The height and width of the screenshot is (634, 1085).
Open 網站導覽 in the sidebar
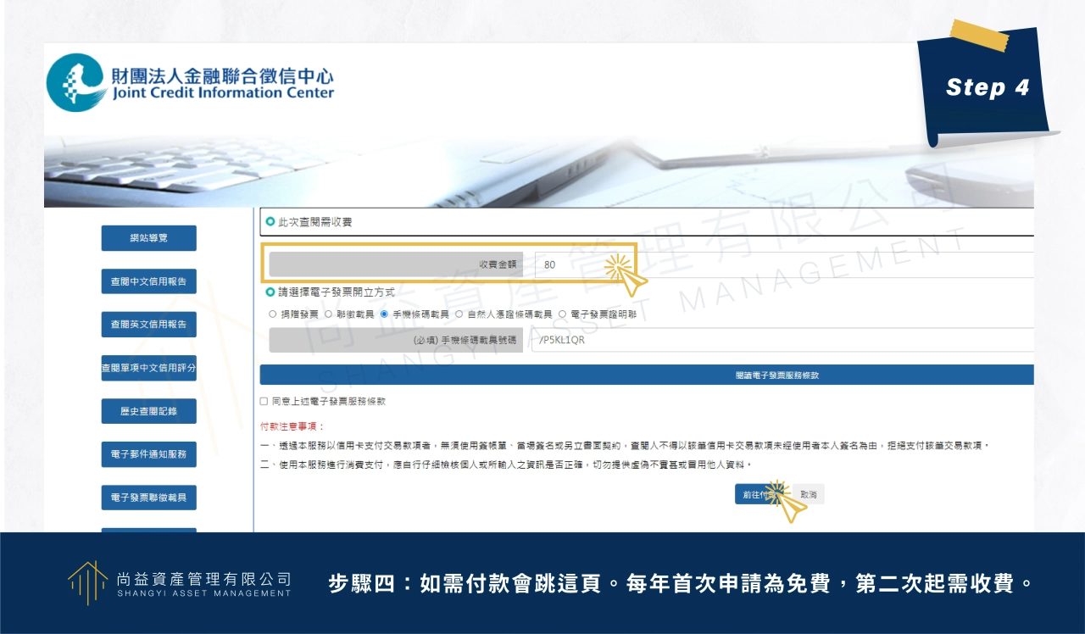point(148,238)
